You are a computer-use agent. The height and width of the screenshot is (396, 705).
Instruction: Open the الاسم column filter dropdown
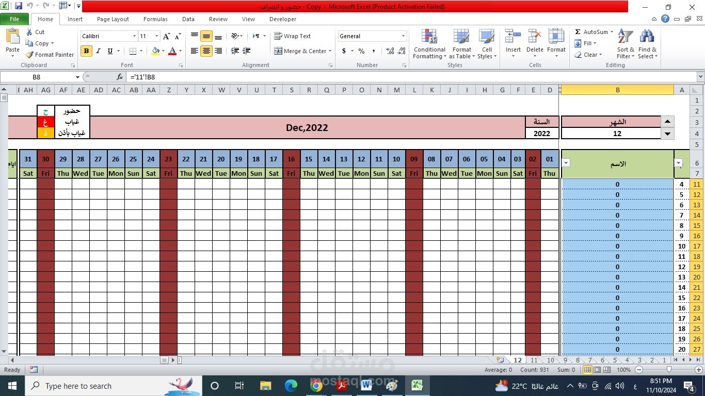point(566,163)
